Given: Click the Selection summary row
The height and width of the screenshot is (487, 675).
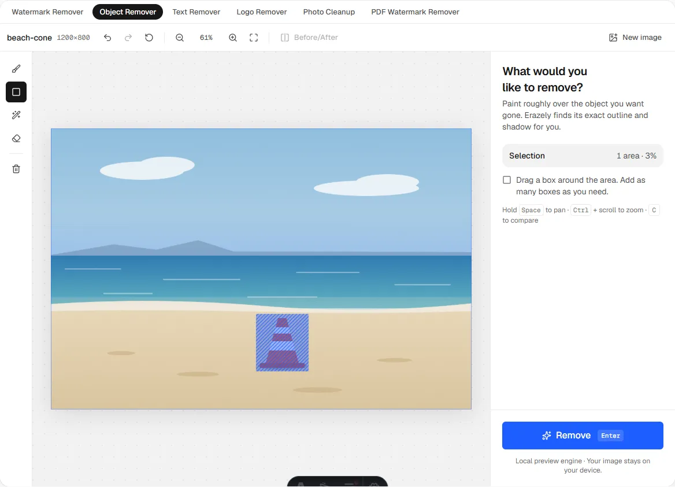Looking at the screenshot, I should click(x=583, y=156).
